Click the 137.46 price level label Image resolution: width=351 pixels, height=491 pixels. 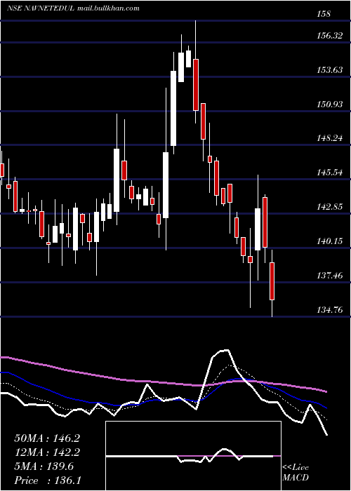[329, 276]
